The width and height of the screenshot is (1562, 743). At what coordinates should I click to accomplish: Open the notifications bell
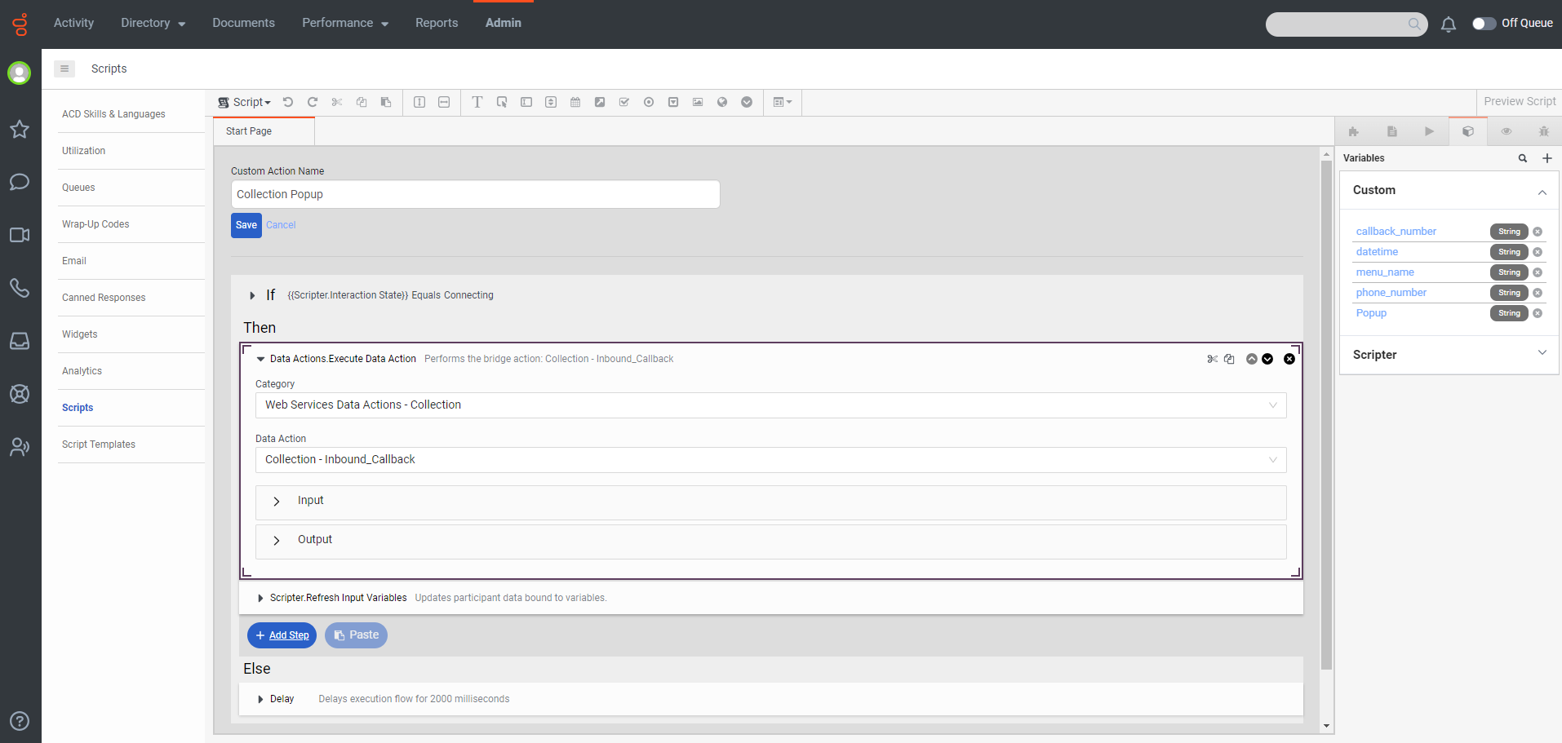click(1449, 24)
